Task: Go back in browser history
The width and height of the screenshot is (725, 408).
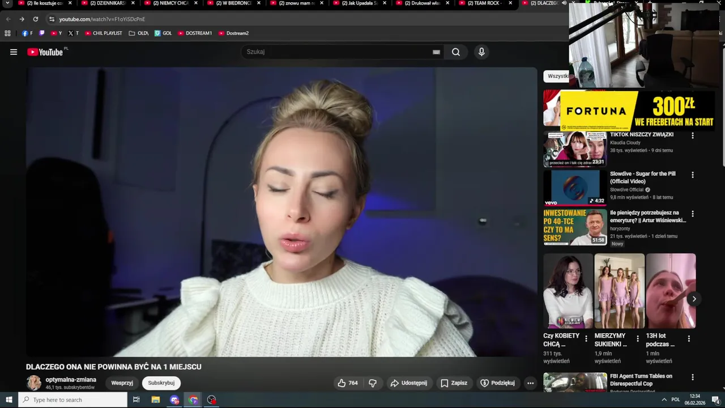Action: (8, 19)
